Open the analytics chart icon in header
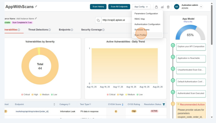Viewport: 216px width, 123px height. tap(162, 7)
